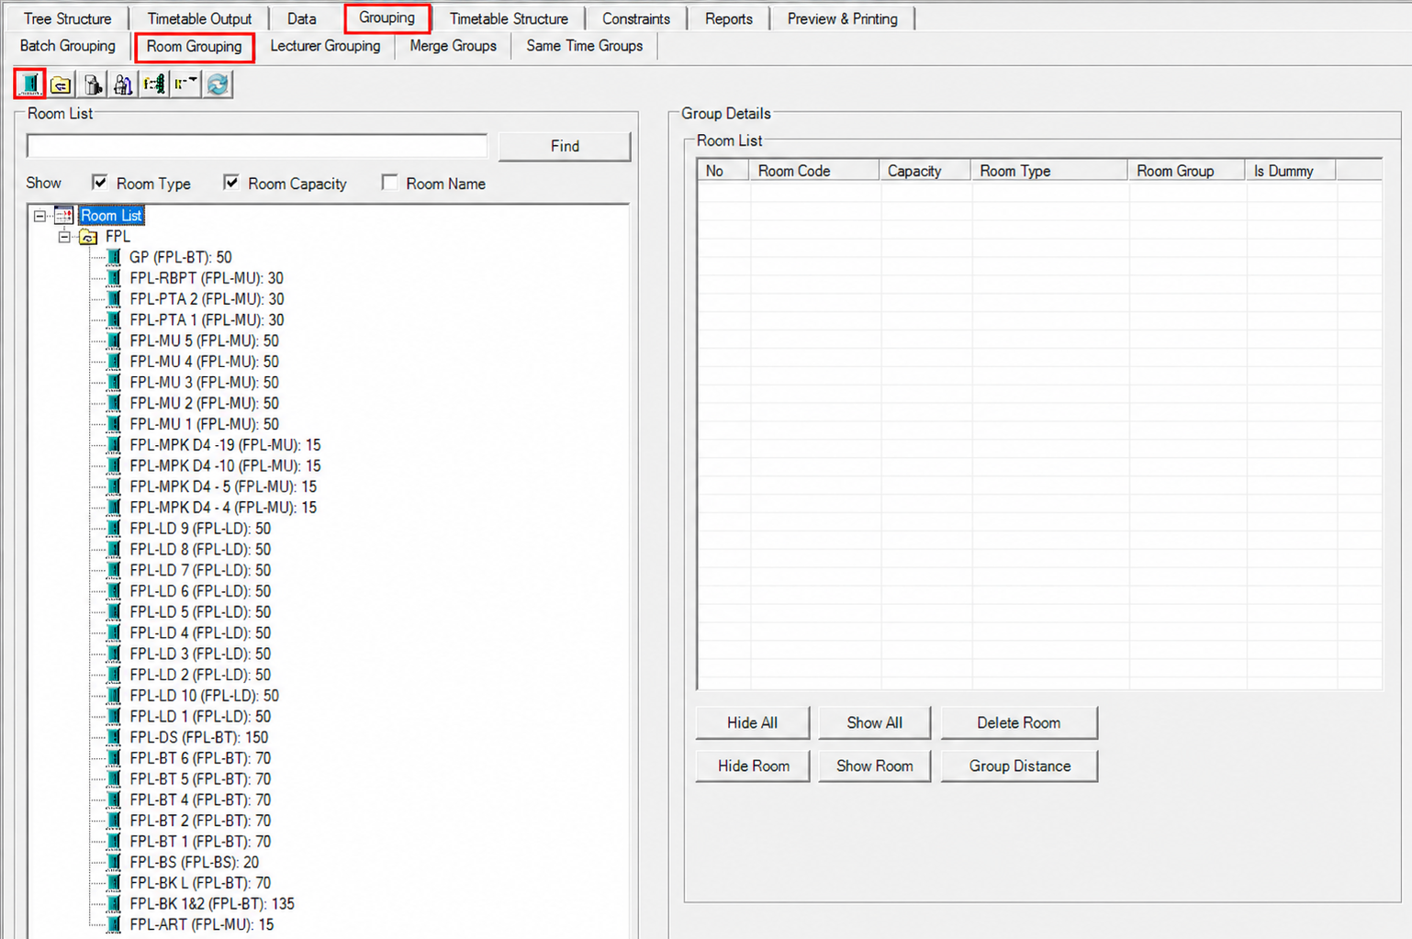Screen dimensions: 1412x939
Task: Click the door icon beside FPL-MU 5
Action: coord(114,341)
